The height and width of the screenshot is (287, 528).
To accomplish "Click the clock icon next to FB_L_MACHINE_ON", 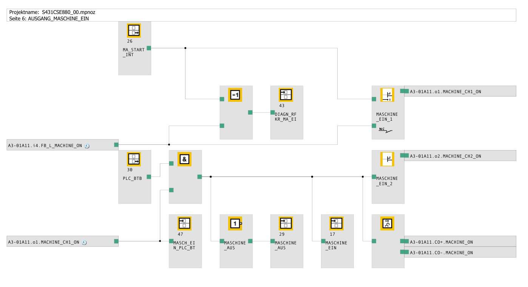I will tap(87, 146).
